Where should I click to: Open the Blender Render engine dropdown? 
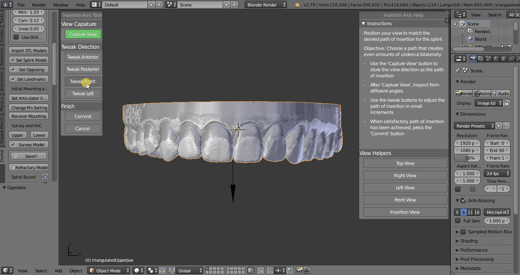coord(266,5)
